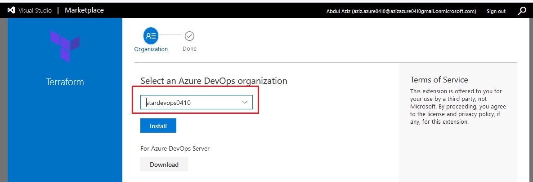Open search with the magnifier icon
This screenshot has height=182, width=533.
pos(521,11)
